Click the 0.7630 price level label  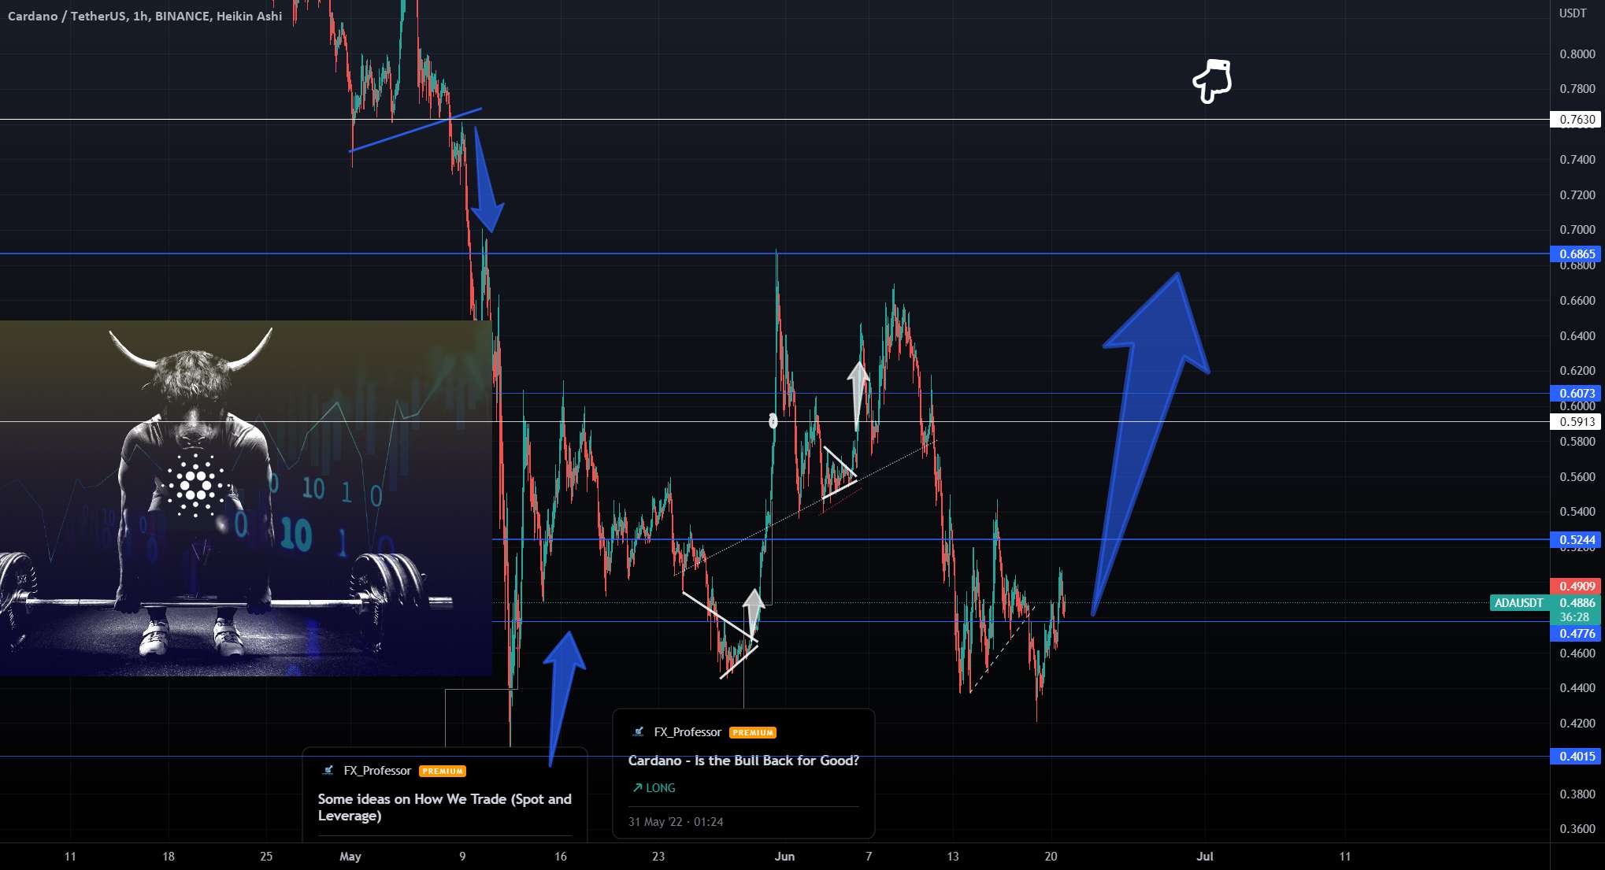click(1576, 120)
